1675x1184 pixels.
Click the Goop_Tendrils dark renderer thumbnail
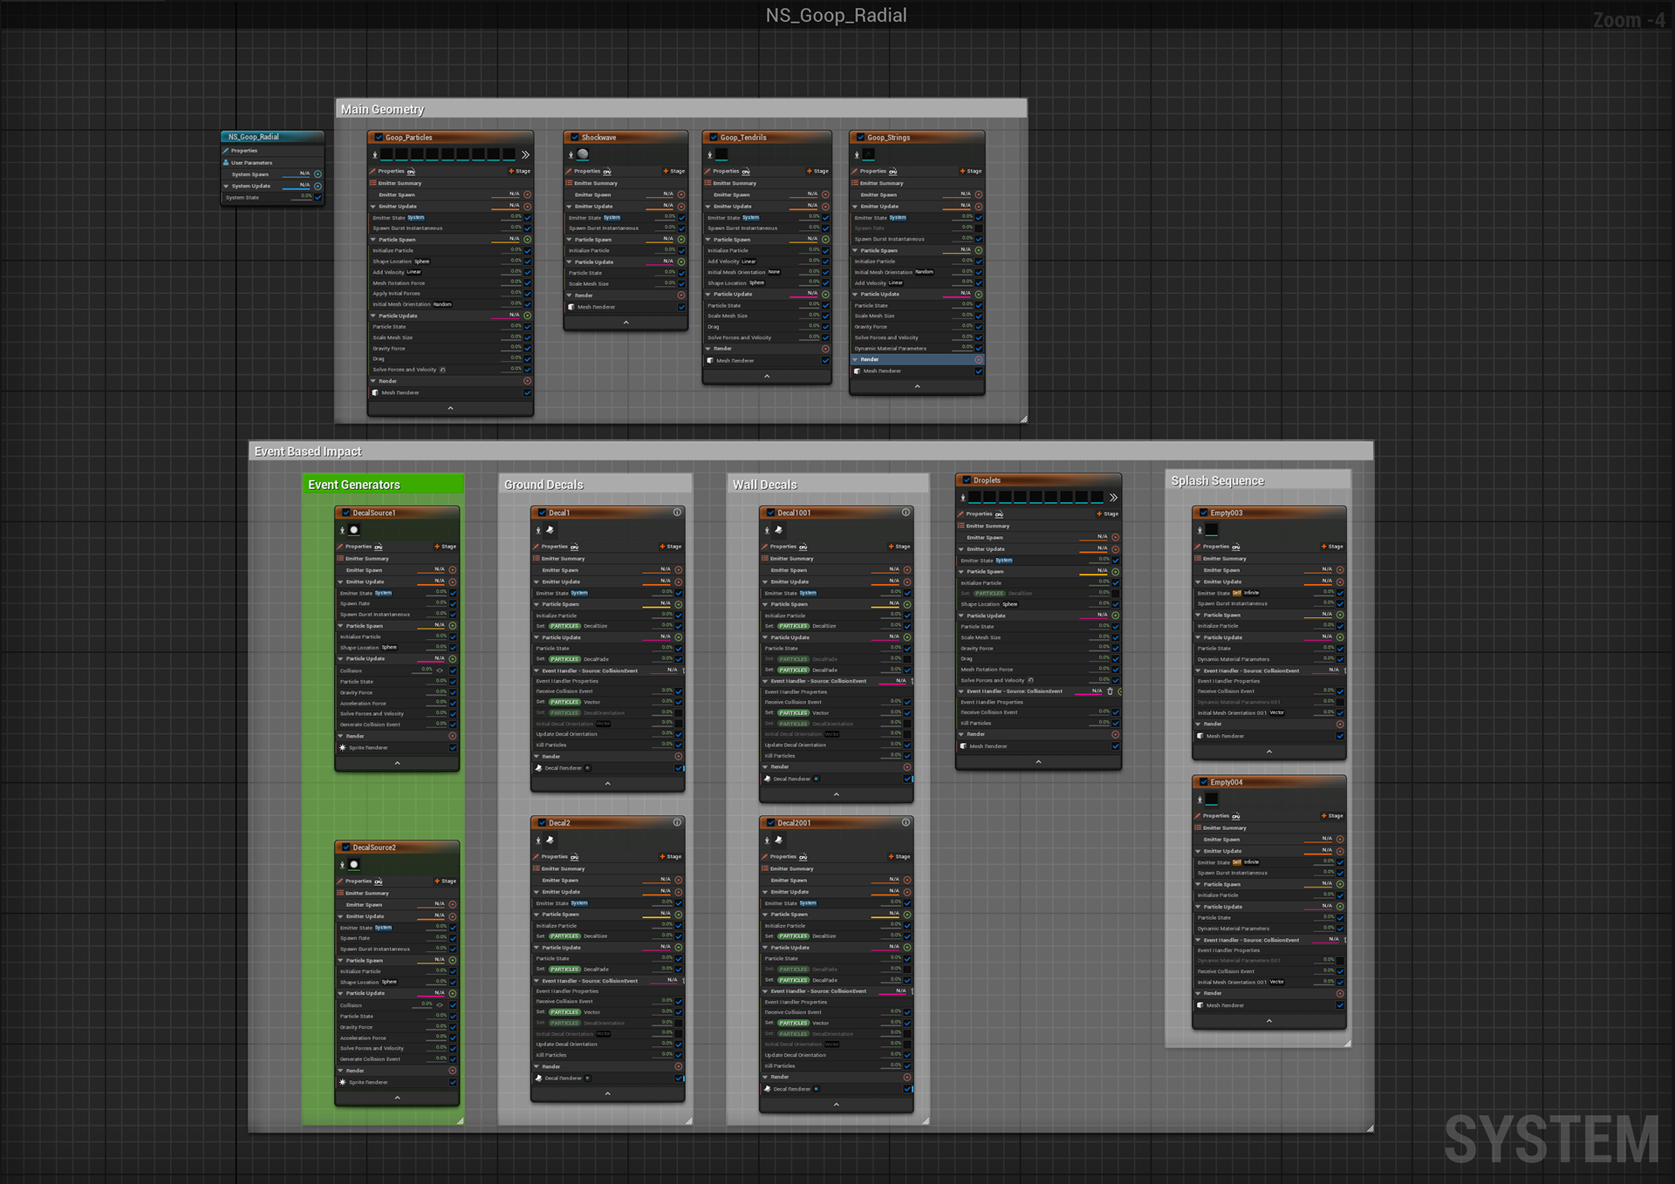click(x=722, y=154)
